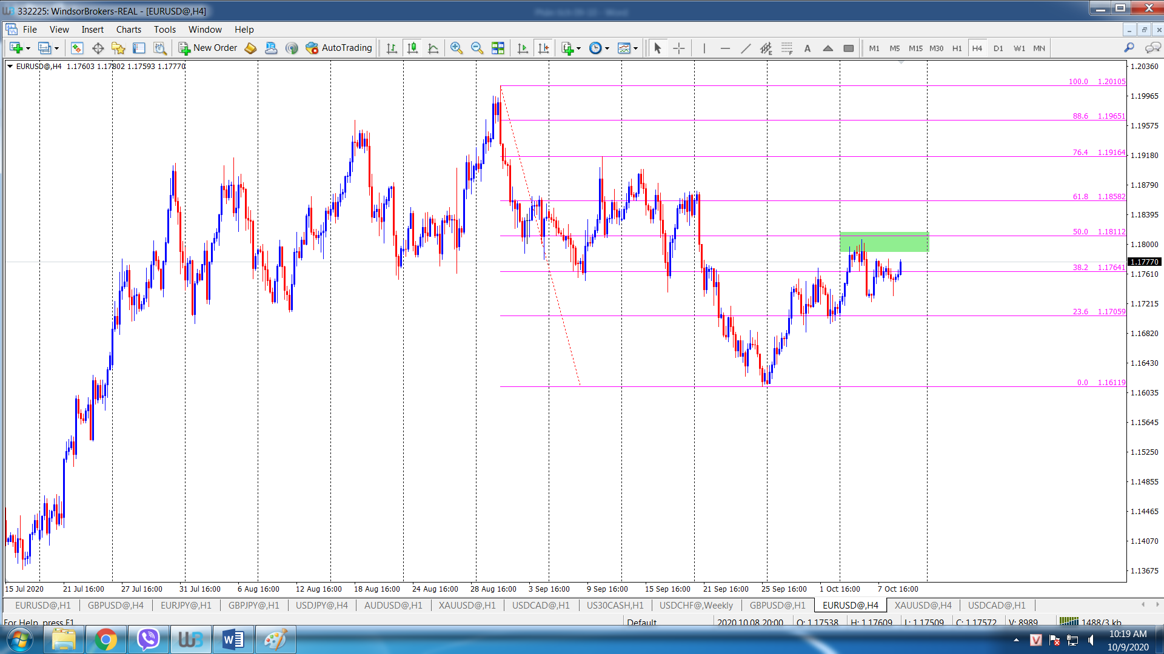Image resolution: width=1164 pixels, height=654 pixels.
Task: Select the cursor arrow tool
Action: (x=658, y=48)
